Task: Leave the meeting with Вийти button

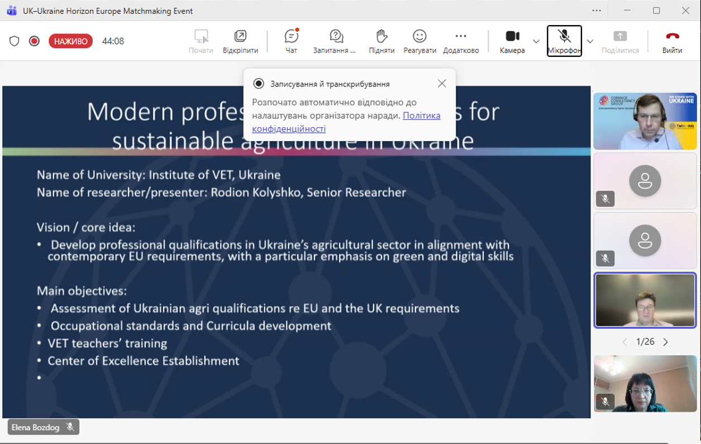Action: pos(672,41)
